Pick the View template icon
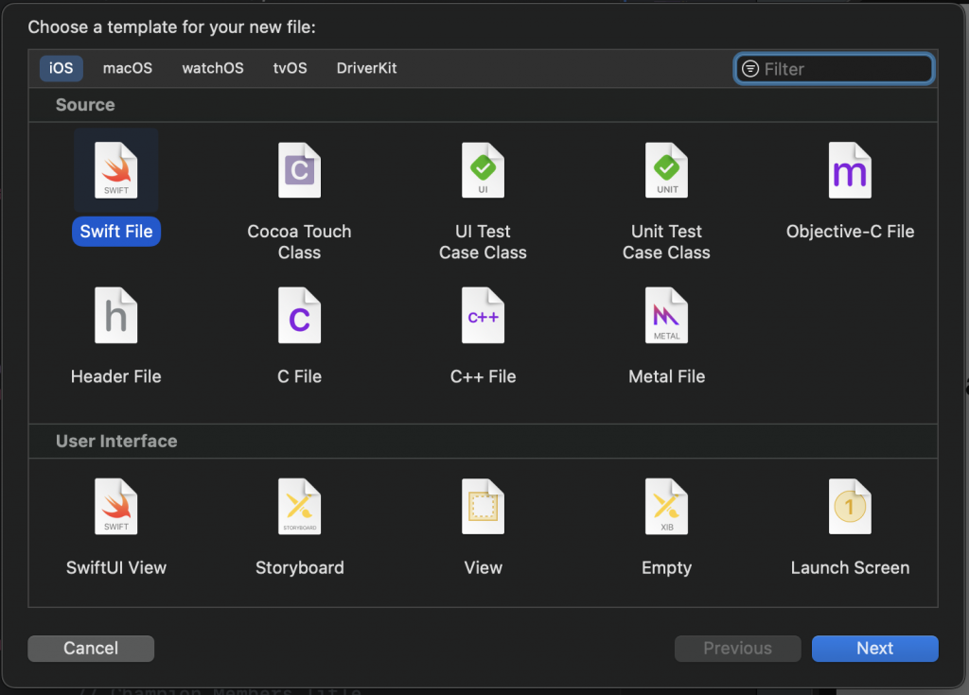 [x=484, y=507]
